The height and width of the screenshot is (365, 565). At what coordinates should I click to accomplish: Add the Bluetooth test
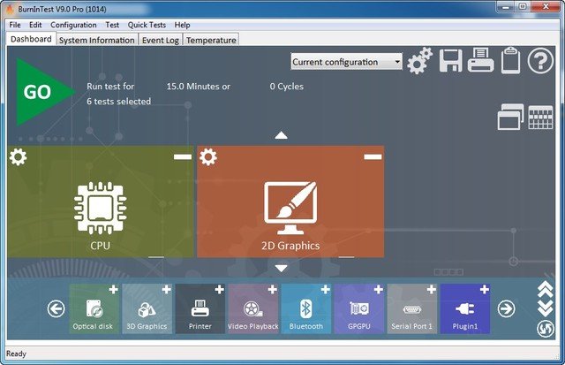326,290
